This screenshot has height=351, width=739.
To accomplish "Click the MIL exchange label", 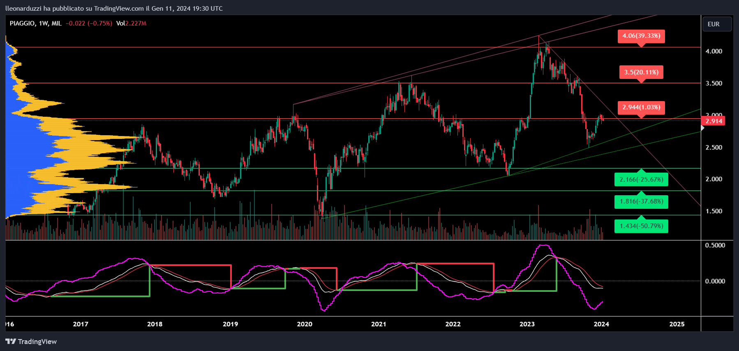I will coord(57,23).
